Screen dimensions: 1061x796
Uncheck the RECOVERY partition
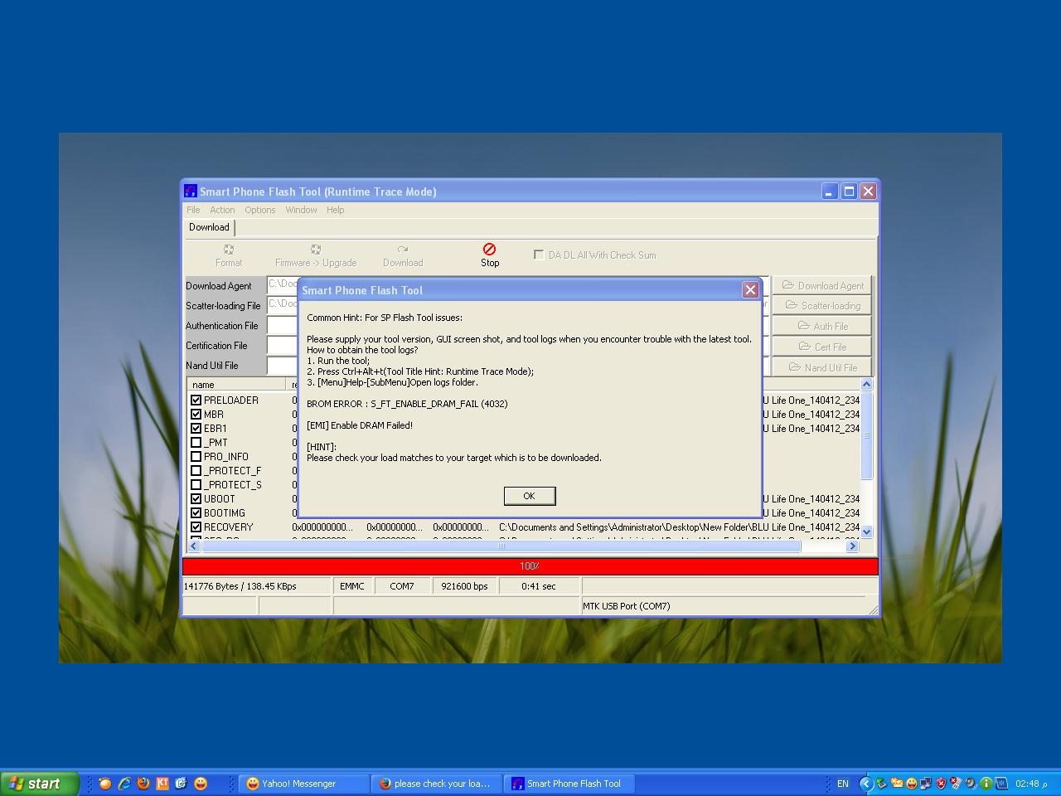(x=196, y=527)
